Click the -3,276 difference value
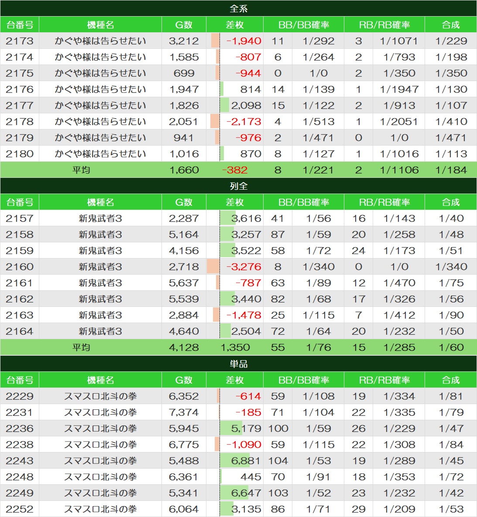 pos(244,267)
